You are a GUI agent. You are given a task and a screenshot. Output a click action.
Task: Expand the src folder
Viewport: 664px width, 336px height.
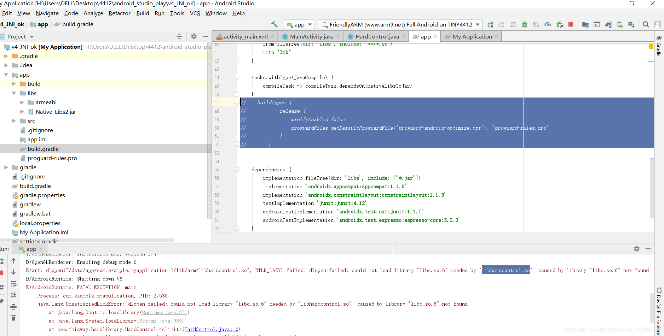14,121
